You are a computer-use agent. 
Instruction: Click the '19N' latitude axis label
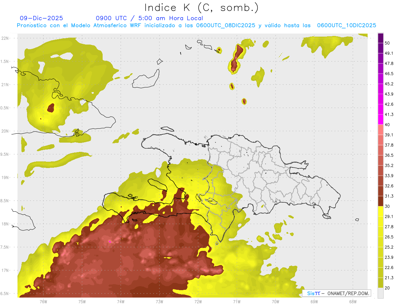point(5,177)
